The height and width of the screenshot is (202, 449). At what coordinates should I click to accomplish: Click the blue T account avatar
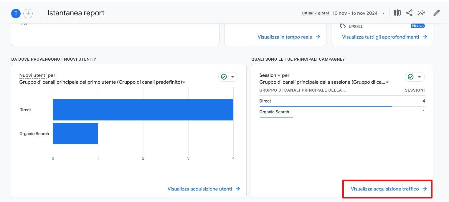pos(16,13)
